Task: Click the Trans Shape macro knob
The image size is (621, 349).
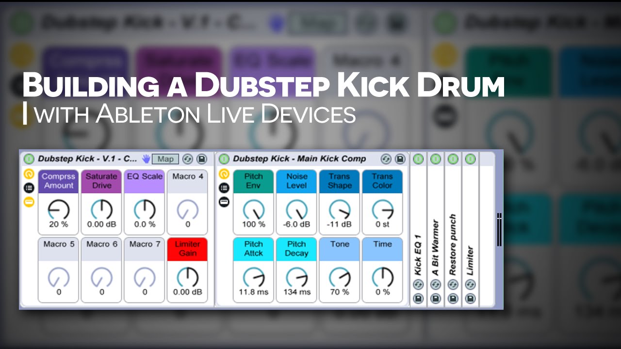Action: [340, 209]
